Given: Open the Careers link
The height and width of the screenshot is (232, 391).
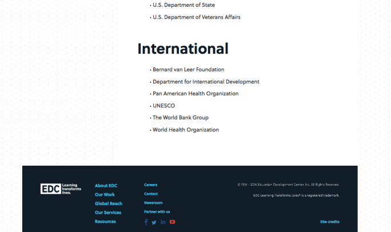Looking at the screenshot, I should click(x=150, y=185).
